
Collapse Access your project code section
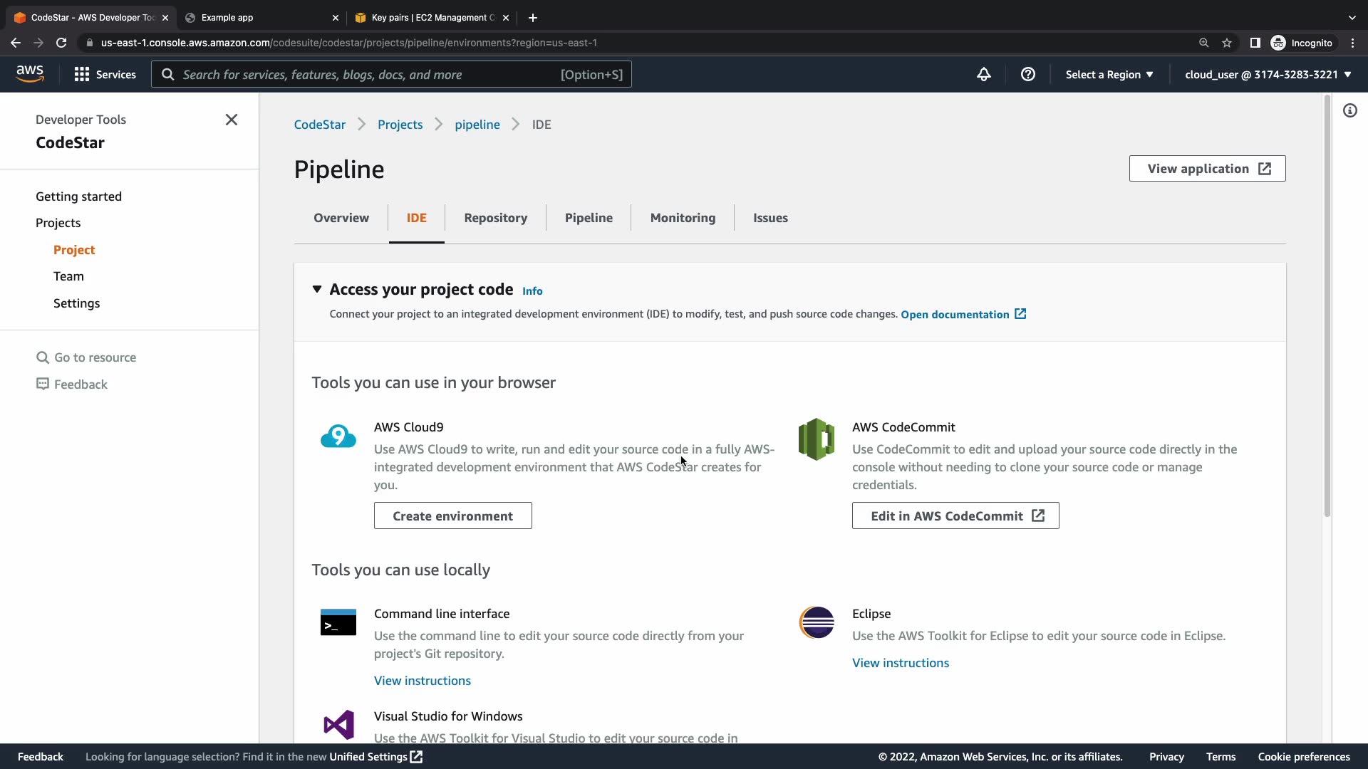[x=317, y=289]
